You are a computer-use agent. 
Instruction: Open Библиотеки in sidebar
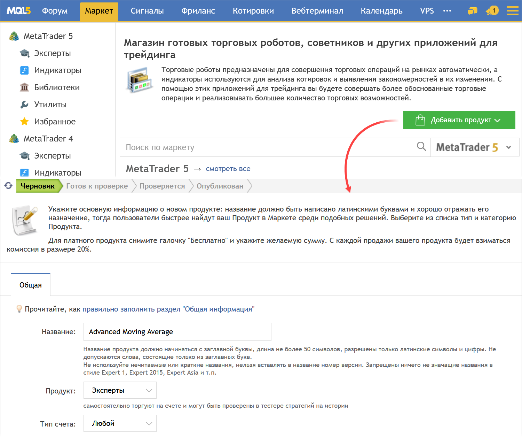pos(57,87)
